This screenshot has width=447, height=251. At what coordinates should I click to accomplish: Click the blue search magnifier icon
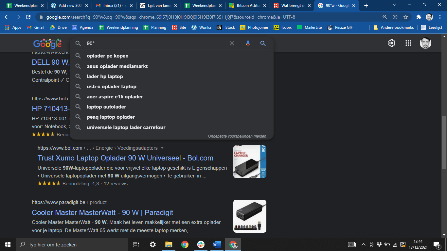tap(263, 43)
